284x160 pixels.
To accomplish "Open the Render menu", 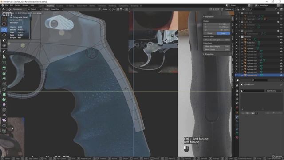I will [18, 5].
